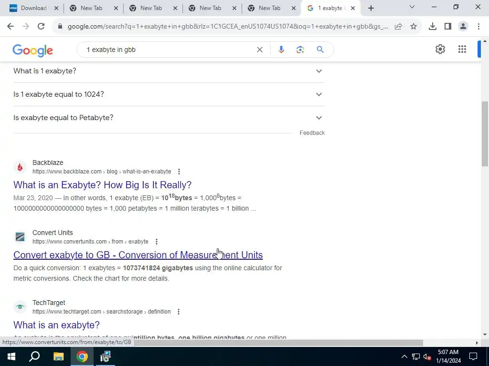Image resolution: width=489 pixels, height=366 pixels.
Task: Click the Chrome icon in taskbar
Action: [82, 356]
